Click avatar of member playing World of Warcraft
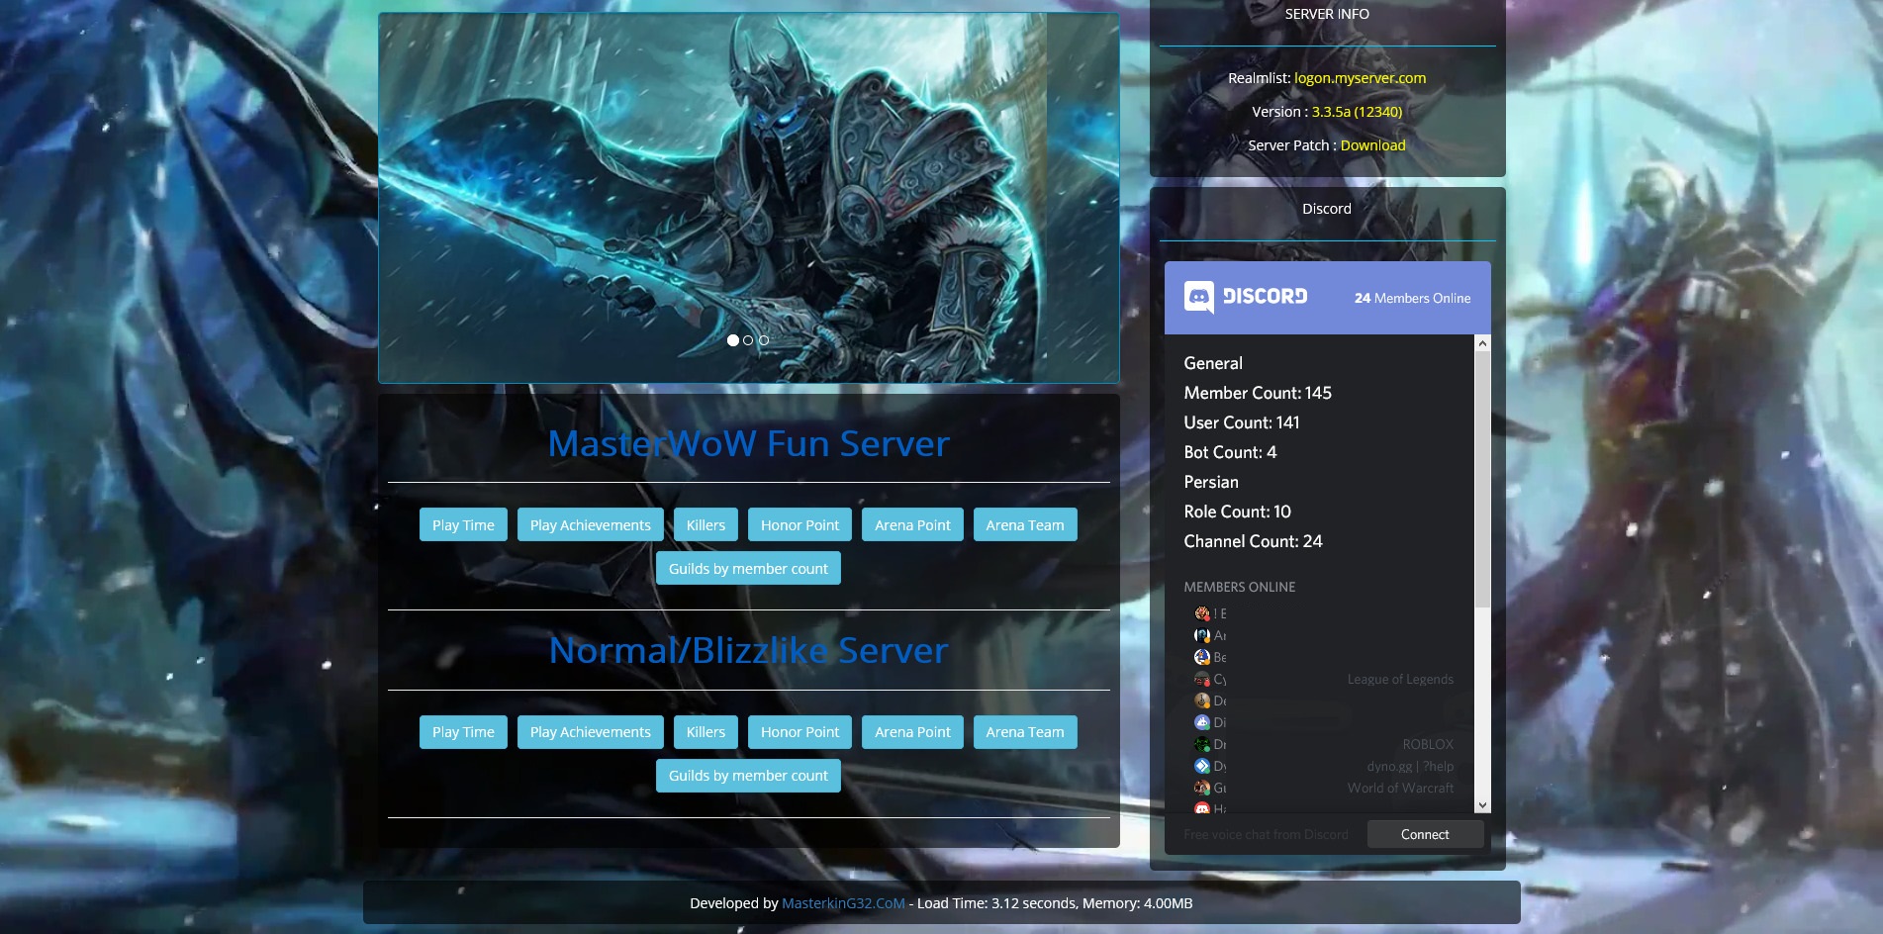Viewport: 1883px width, 934px height. click(1202, 788)
